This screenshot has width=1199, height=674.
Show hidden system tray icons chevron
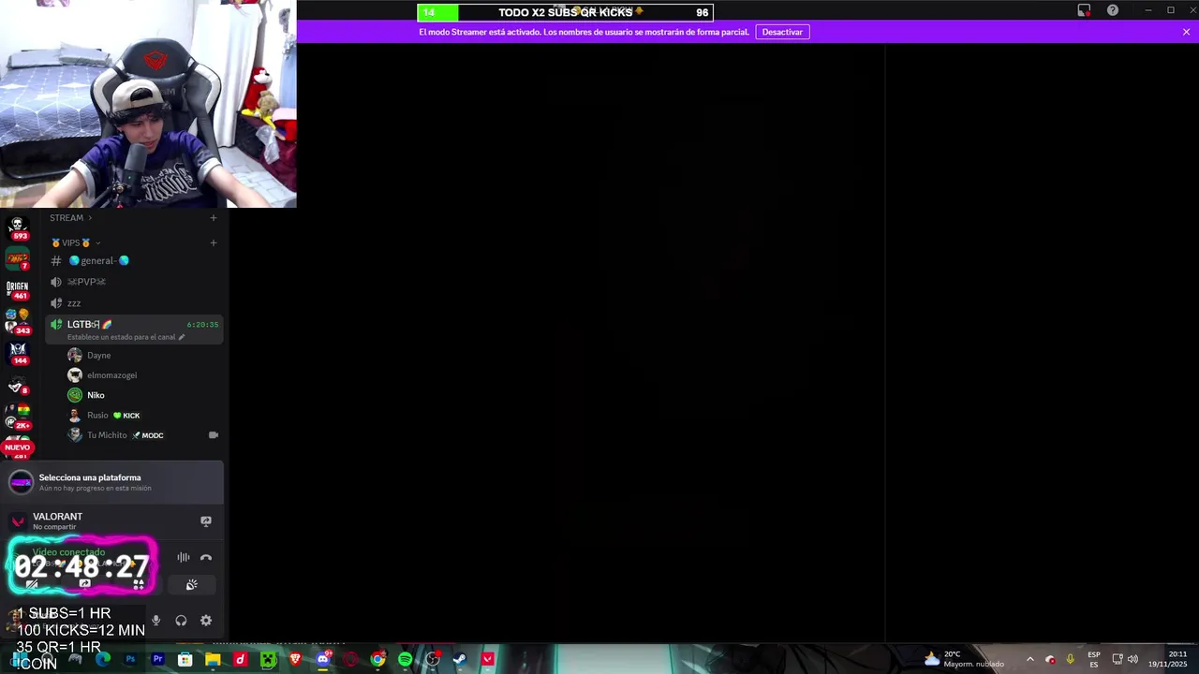click(1029, 659)
